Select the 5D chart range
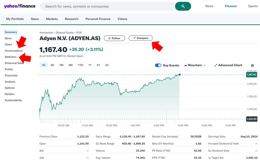The image size is (260, 163). 52,65
